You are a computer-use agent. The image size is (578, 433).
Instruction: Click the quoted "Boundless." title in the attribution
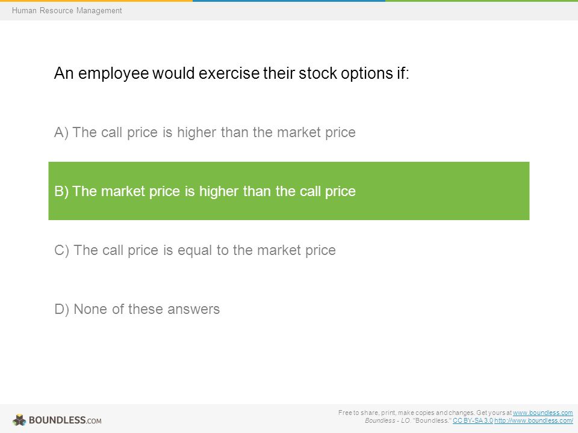pyautogui.click(x=432, y=420)
